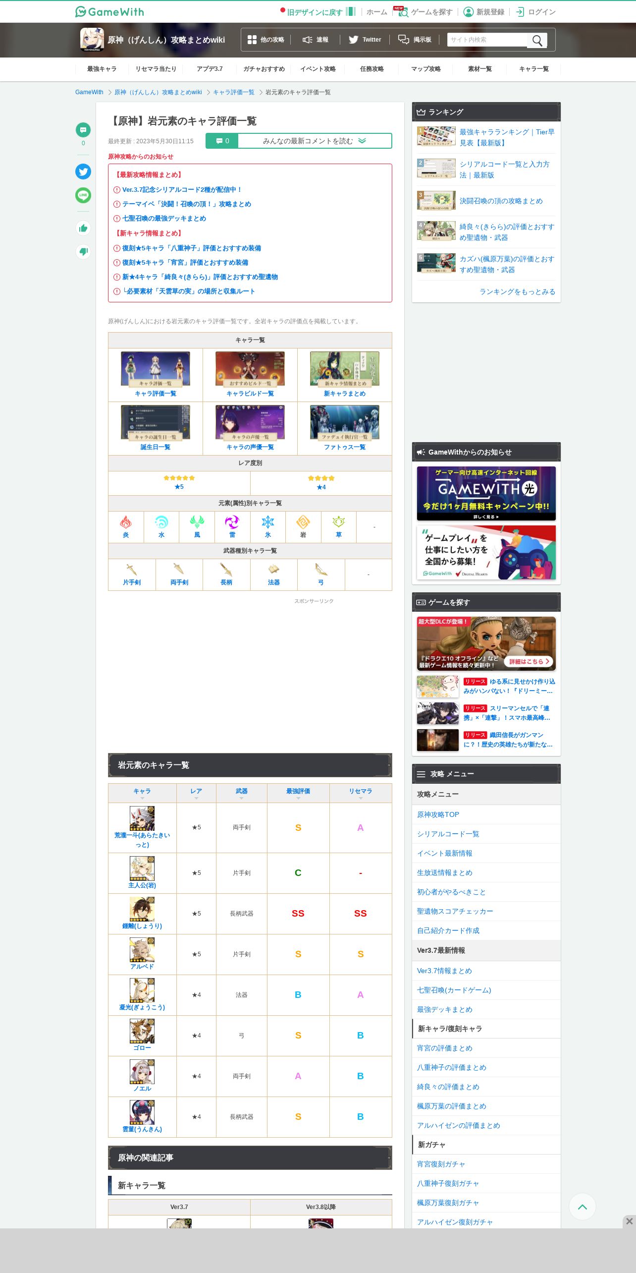Click the thumbs-down icon
The image size is (636, 1273).
pos(83,252)
